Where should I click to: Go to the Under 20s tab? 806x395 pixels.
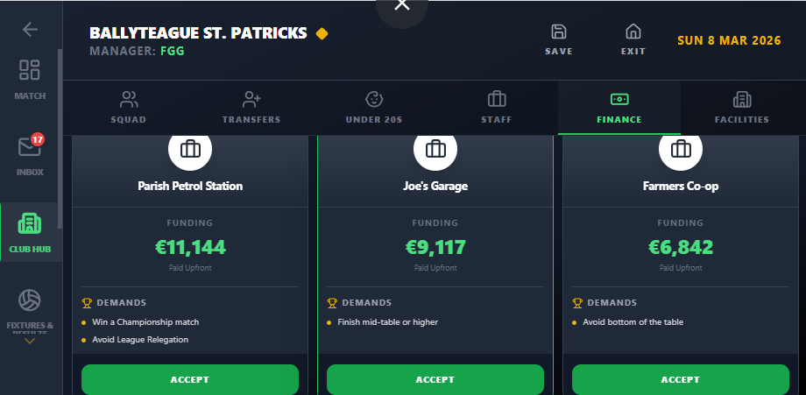click(374, 108)
